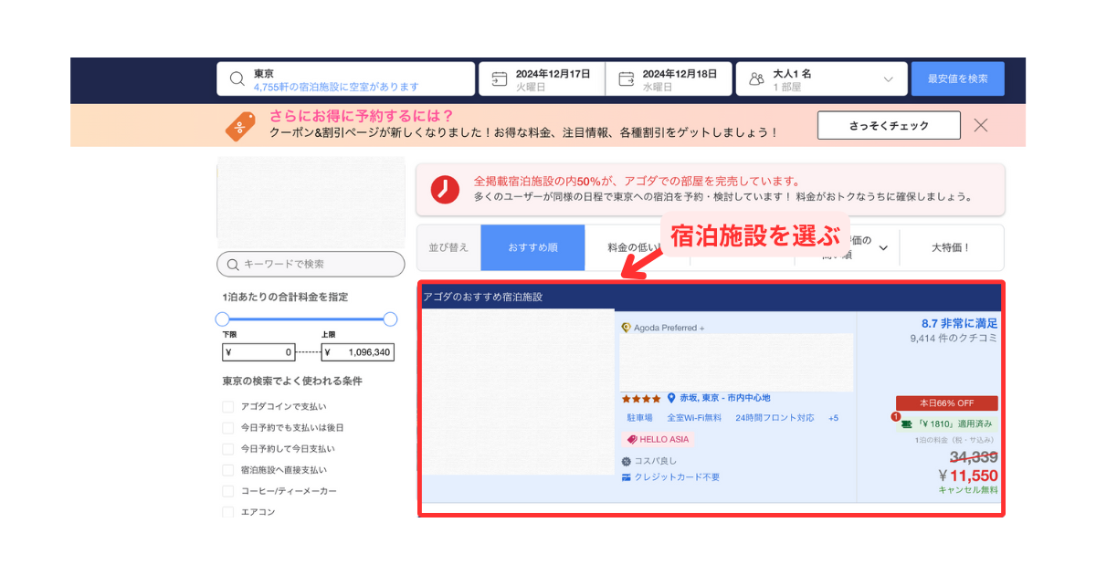1096x575 pixels.
Task: Click the check-out calendar icon
Action: pos(626,79)
